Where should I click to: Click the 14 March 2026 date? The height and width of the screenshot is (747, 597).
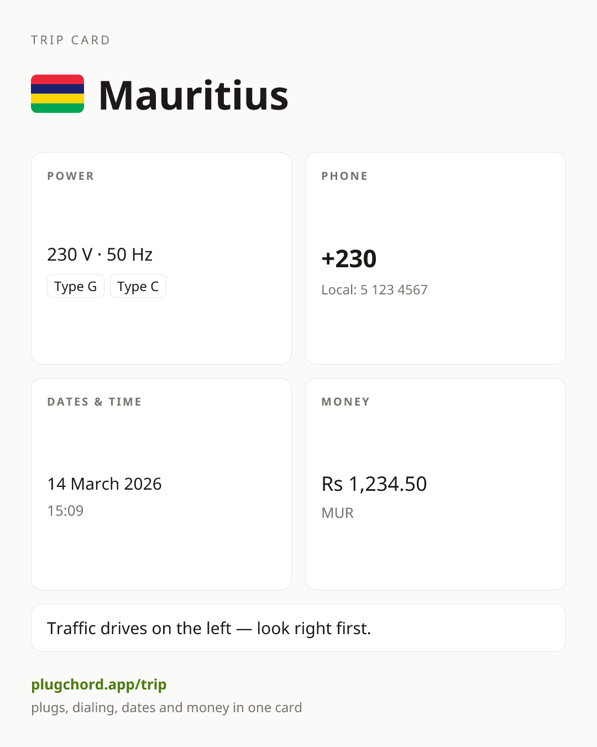pos(104,484)
